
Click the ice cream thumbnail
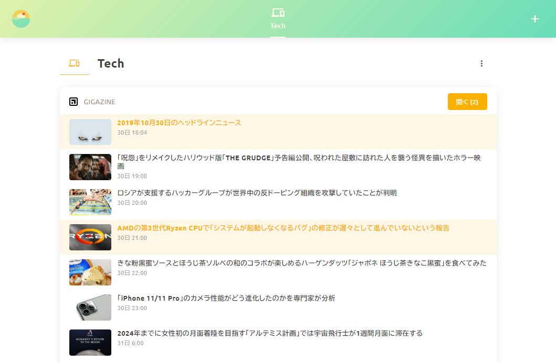click(x=90, y=272)
